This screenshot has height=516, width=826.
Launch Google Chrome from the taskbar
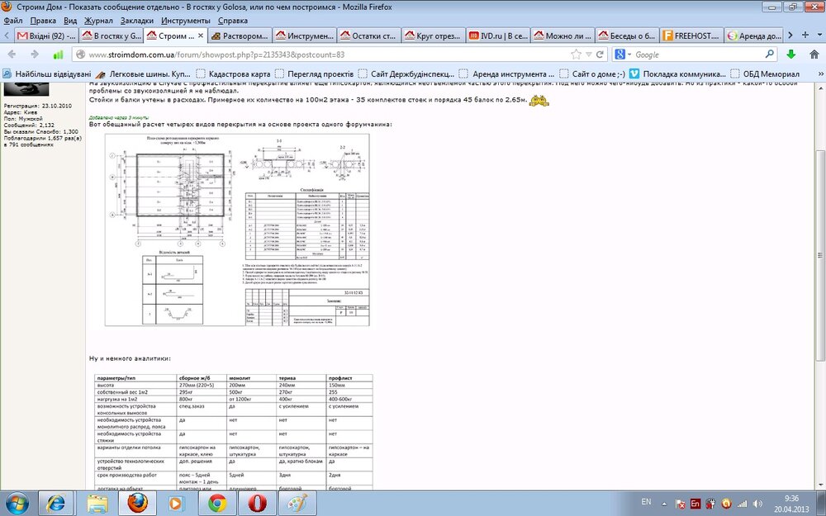coord(217,503)
